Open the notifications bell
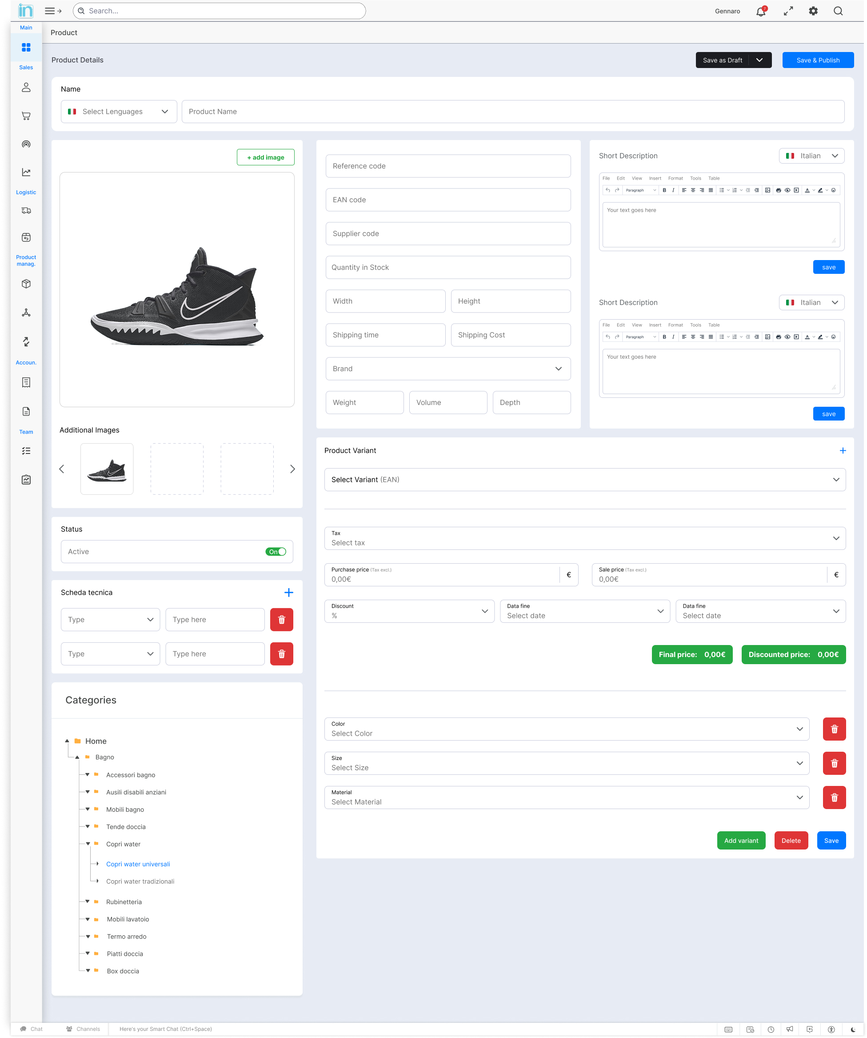The height and width of the screenshot is (1038, 867). tap(760, 12)
